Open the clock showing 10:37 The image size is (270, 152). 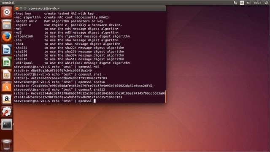point(257,3)
